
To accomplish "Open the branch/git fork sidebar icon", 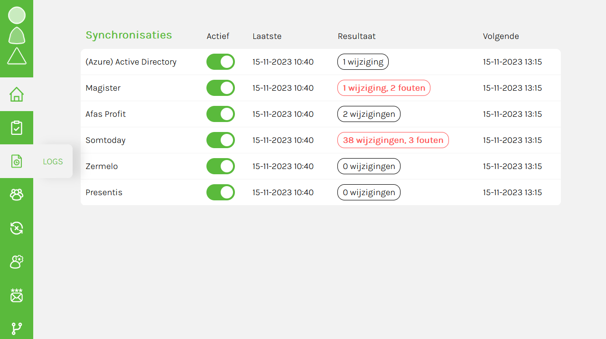I will [x=17, y=328].
